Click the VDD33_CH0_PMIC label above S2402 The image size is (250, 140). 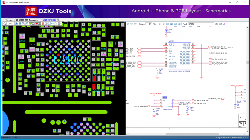pos(155,93)
